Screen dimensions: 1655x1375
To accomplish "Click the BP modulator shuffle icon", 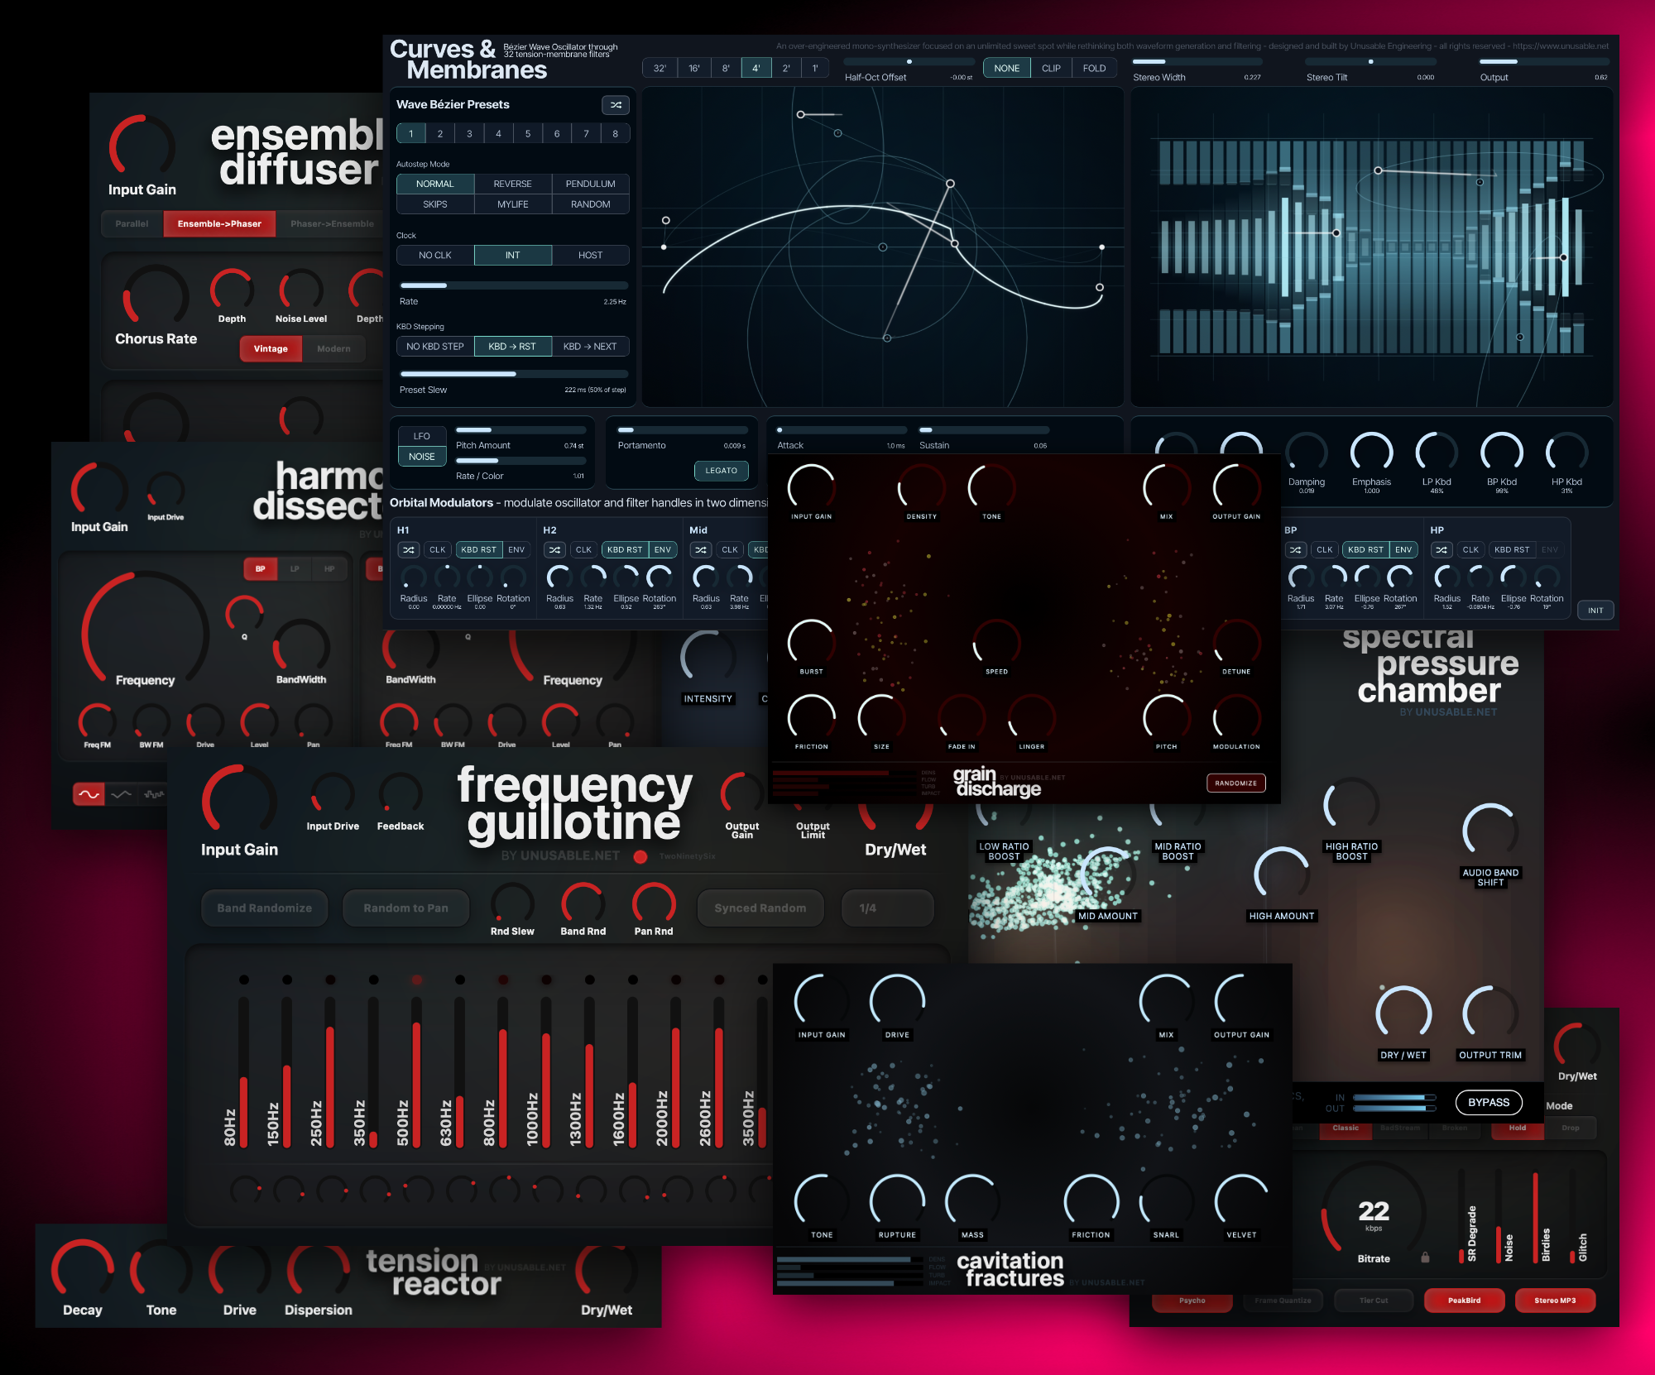I will point(1296,550).
